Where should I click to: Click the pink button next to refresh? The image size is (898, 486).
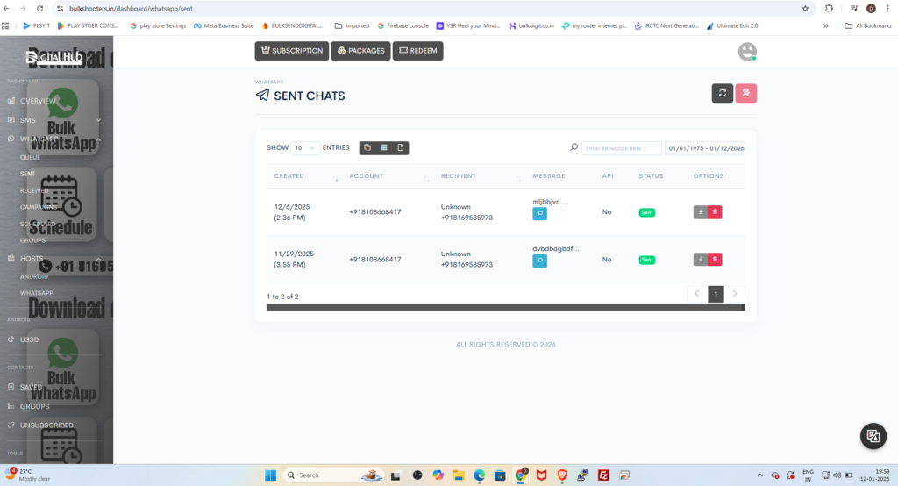(x=745, y=92)
